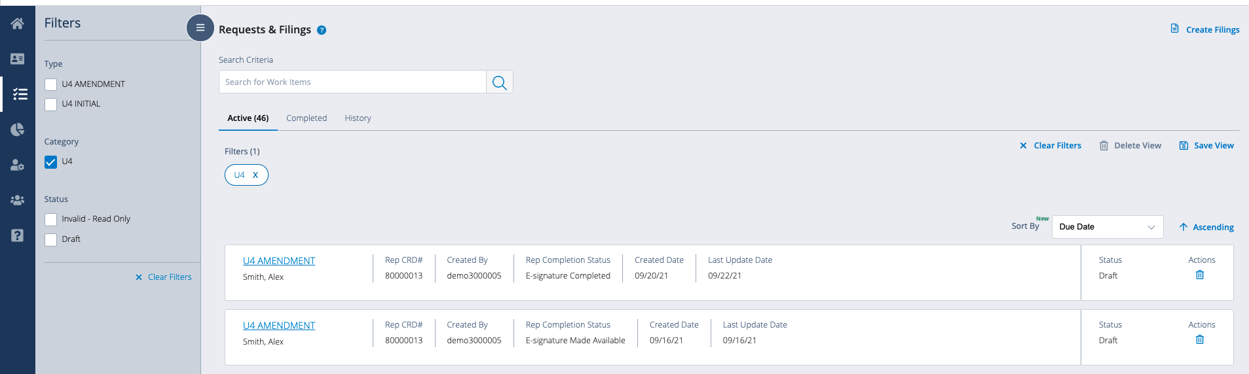Open the Sort By Due Date dropdown
Viewport: 1249px width, 374px height.
click(1107, 227)
